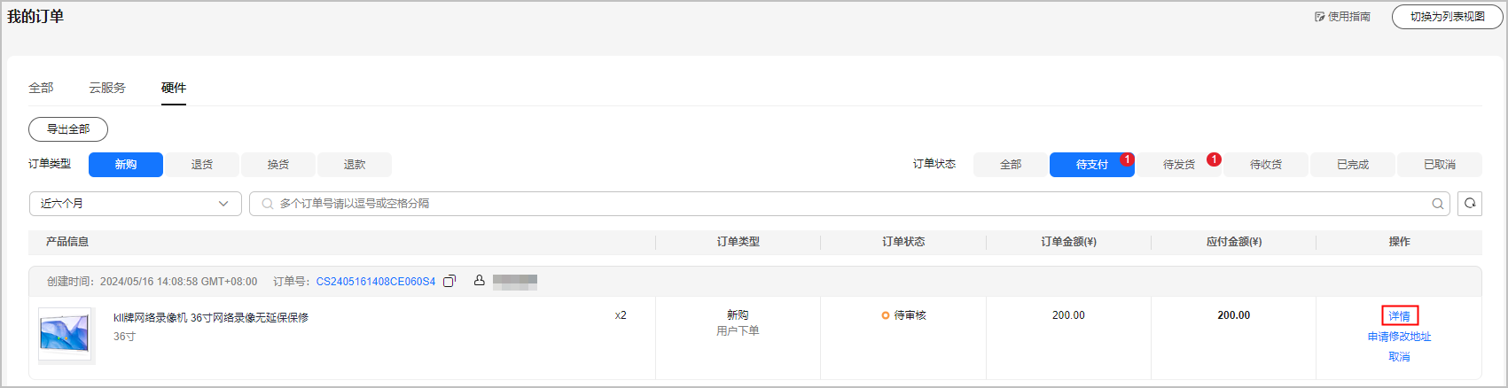
Task: Open the 使用指南 usage guide link
Action: click(1342, 16)
